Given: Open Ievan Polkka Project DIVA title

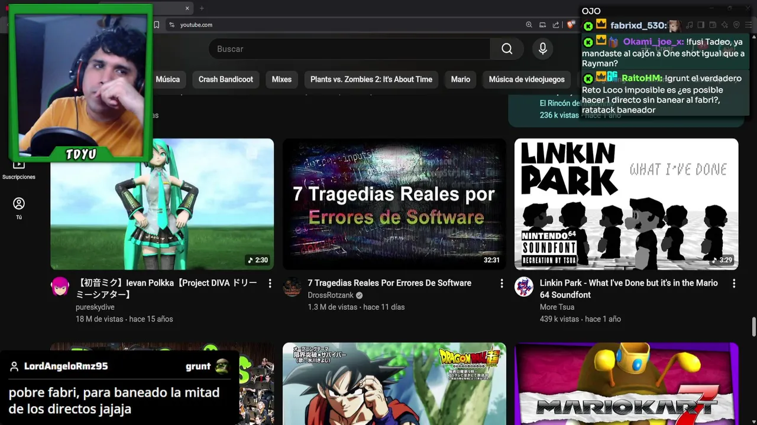Looking at the screenshot, I should (166, 289).
